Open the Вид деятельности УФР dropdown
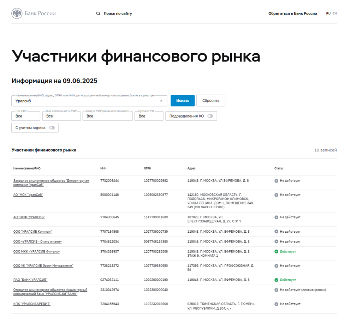The width and height of the screenshot is (344, 316). pyautogui.click(x=61, y=116)
